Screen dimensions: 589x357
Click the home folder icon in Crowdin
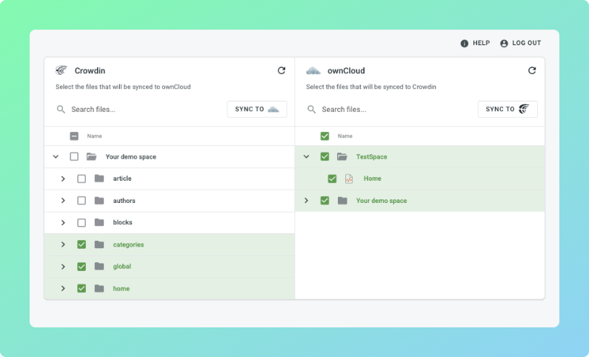click(x=99, y=288)
